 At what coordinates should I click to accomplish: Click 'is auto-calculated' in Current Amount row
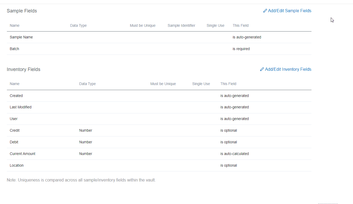click(x=235, y=154)
